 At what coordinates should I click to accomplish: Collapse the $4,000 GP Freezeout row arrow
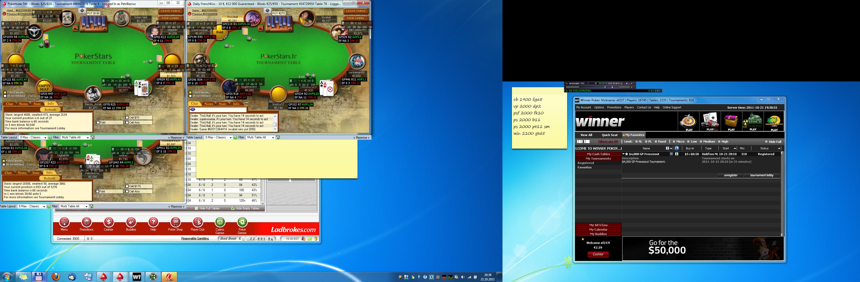pyautogui.click(x=623, y=154)
